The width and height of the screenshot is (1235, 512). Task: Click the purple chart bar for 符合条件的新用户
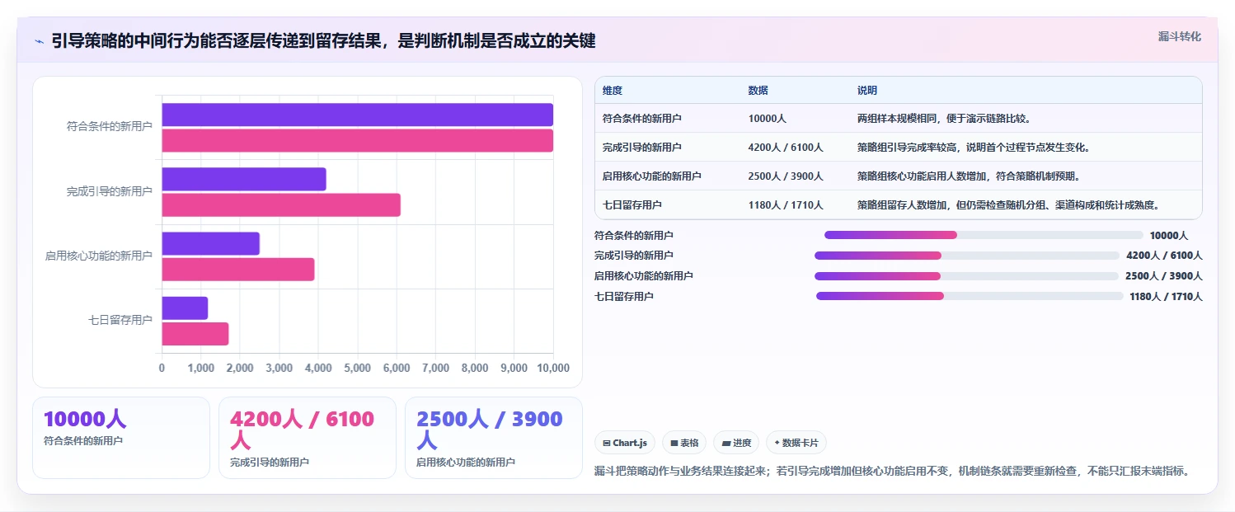coord(357,115)
